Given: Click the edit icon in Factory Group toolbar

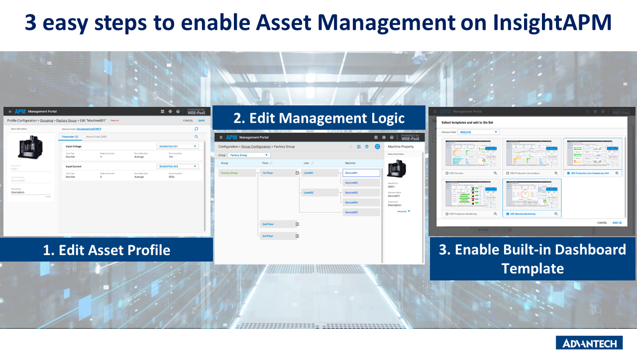Looking at the screenshot, I should tap(359, 147).
